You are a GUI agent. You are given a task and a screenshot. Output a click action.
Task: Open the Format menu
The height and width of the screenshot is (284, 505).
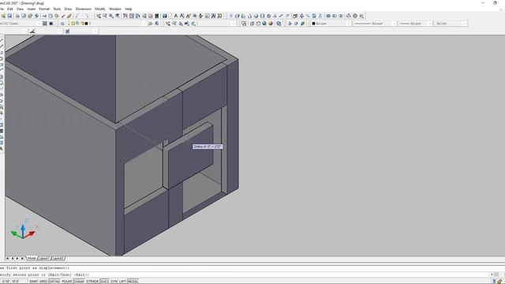(x=44, y=9)
